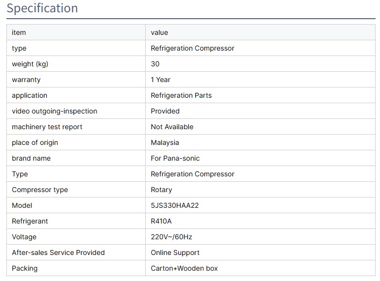Click the 'weight (kg)' label cell
The width and height of the screenshot is (380, 281).
[x=30, y=64]
